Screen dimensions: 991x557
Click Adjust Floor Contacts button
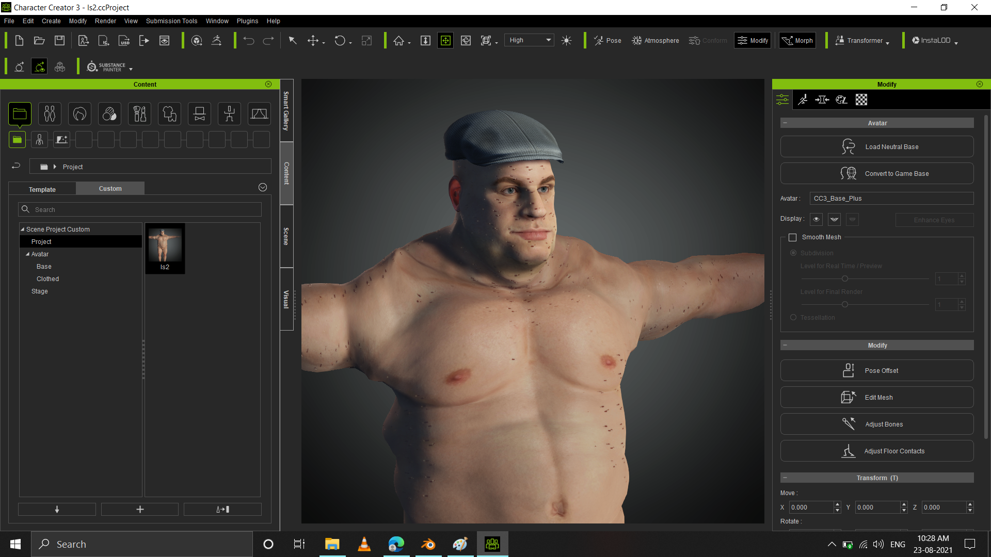pos(877,451)
